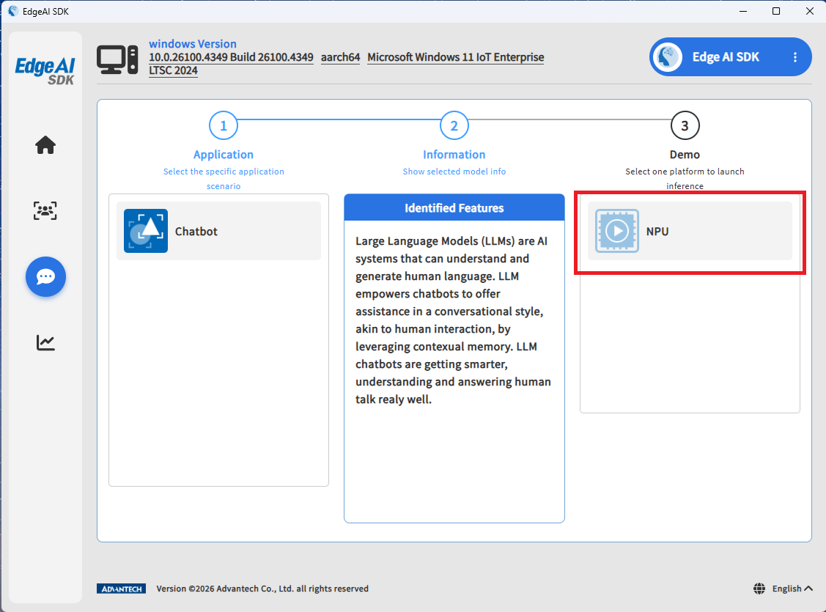The width and height of the screenshot is (826, 612).
Task: Click 'Show selected model info' text
Action: (454, 172)
